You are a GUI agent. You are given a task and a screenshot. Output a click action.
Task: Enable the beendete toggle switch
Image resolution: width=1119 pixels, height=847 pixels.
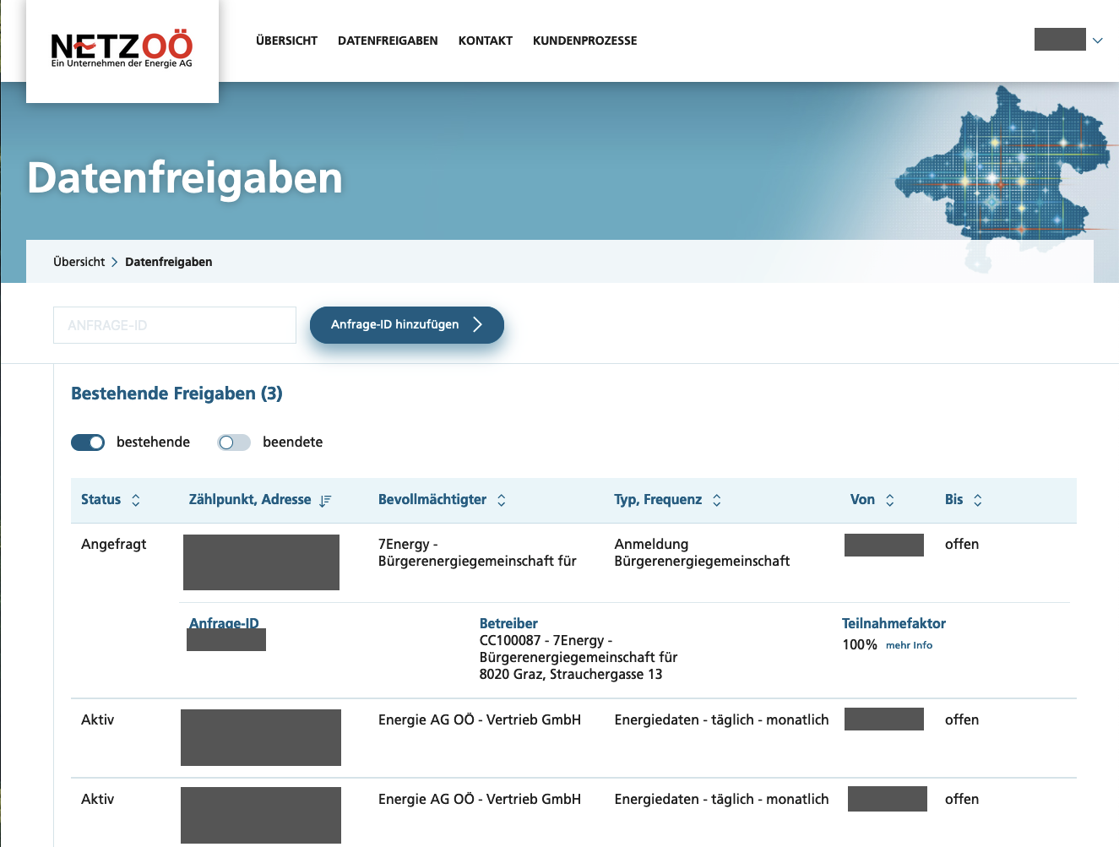(x=234, y=443)
